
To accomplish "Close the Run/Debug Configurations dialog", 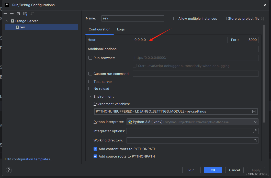I will tap(265, 5).
